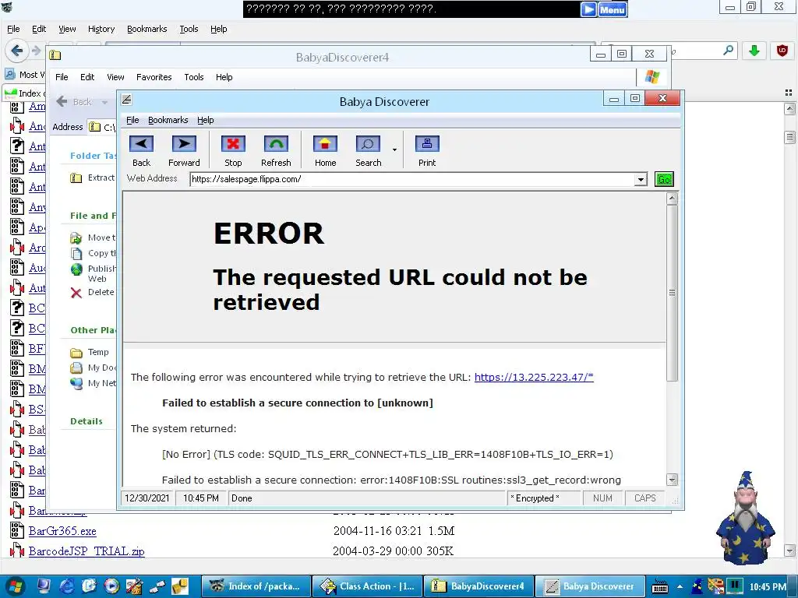The height and width of the screenshot is (598, 798).
Task: Click the Windows flag logo in BabyaDiscoverer4
Action: pos(652,77)
